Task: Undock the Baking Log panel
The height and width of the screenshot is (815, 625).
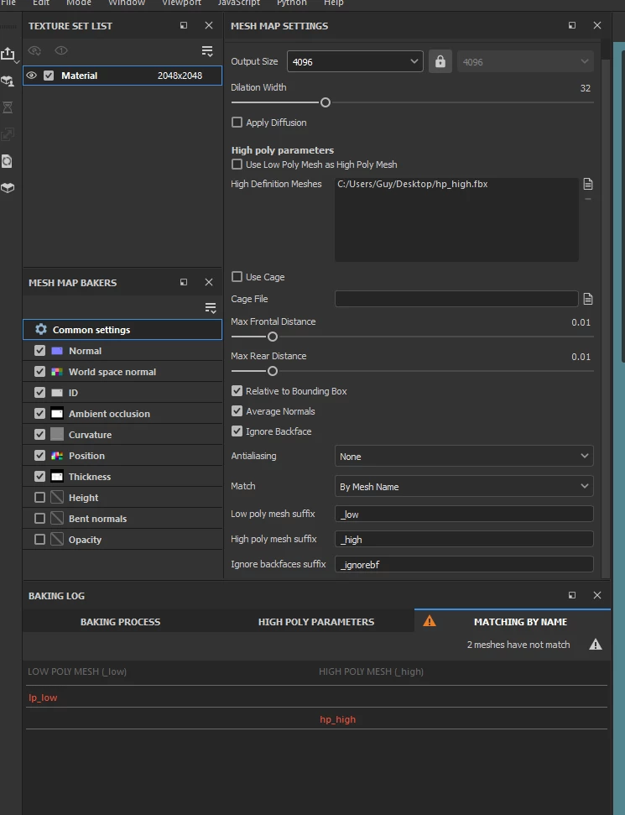Action: coord(572,595)
